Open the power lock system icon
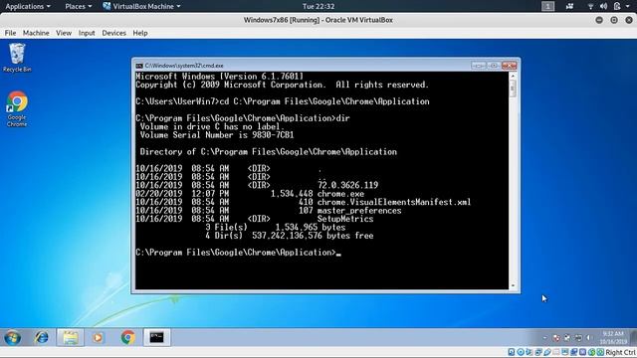The width and height of the screenshot is (637, 358). pyautogui.click(x=617, y=6)
